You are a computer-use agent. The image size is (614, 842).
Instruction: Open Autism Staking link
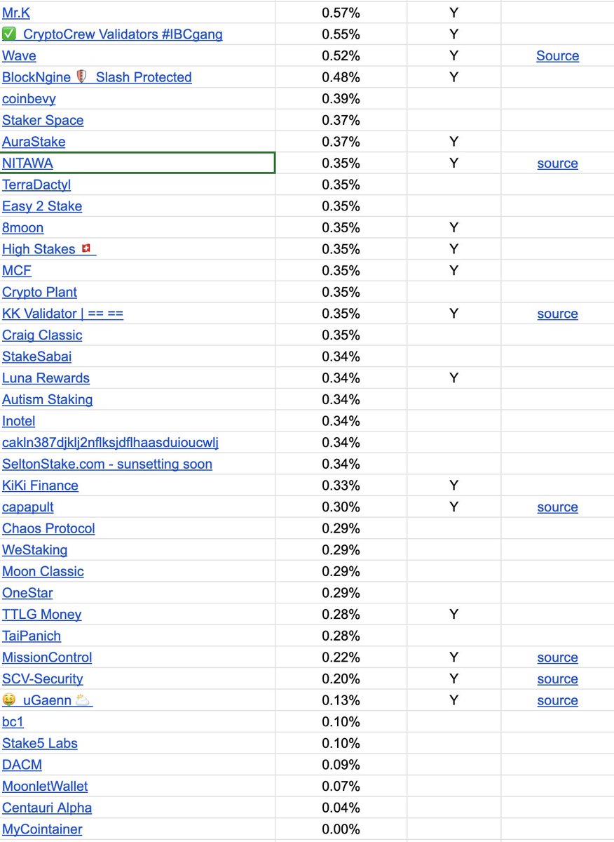click(x=47, y=399)
